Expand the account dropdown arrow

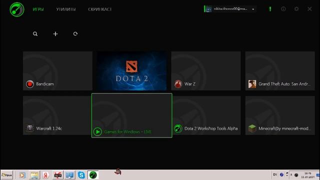click(253, 9)
